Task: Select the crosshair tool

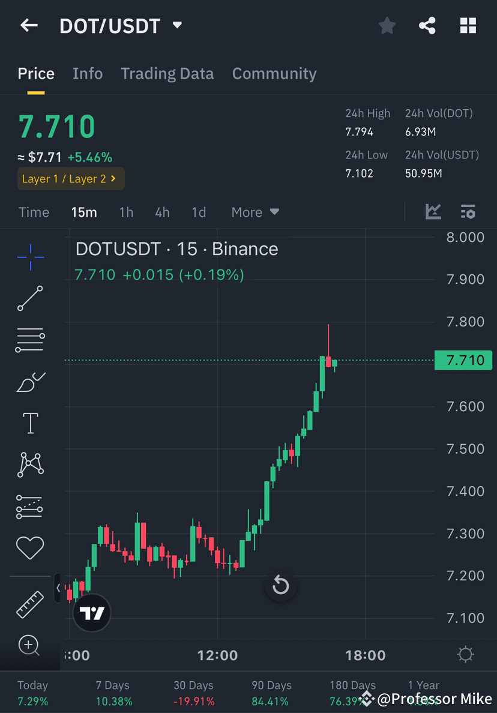Action: pos(30,257)
